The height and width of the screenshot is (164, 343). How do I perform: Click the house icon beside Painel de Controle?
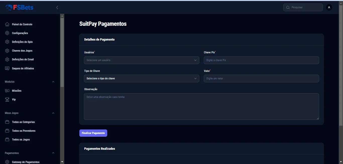point(7,24)
